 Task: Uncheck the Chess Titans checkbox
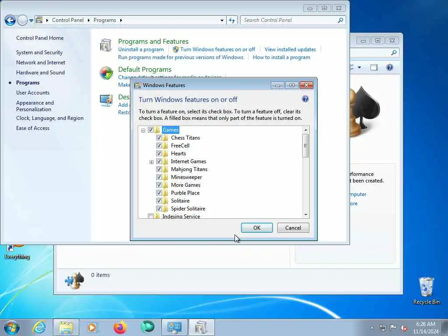[159, 138]
